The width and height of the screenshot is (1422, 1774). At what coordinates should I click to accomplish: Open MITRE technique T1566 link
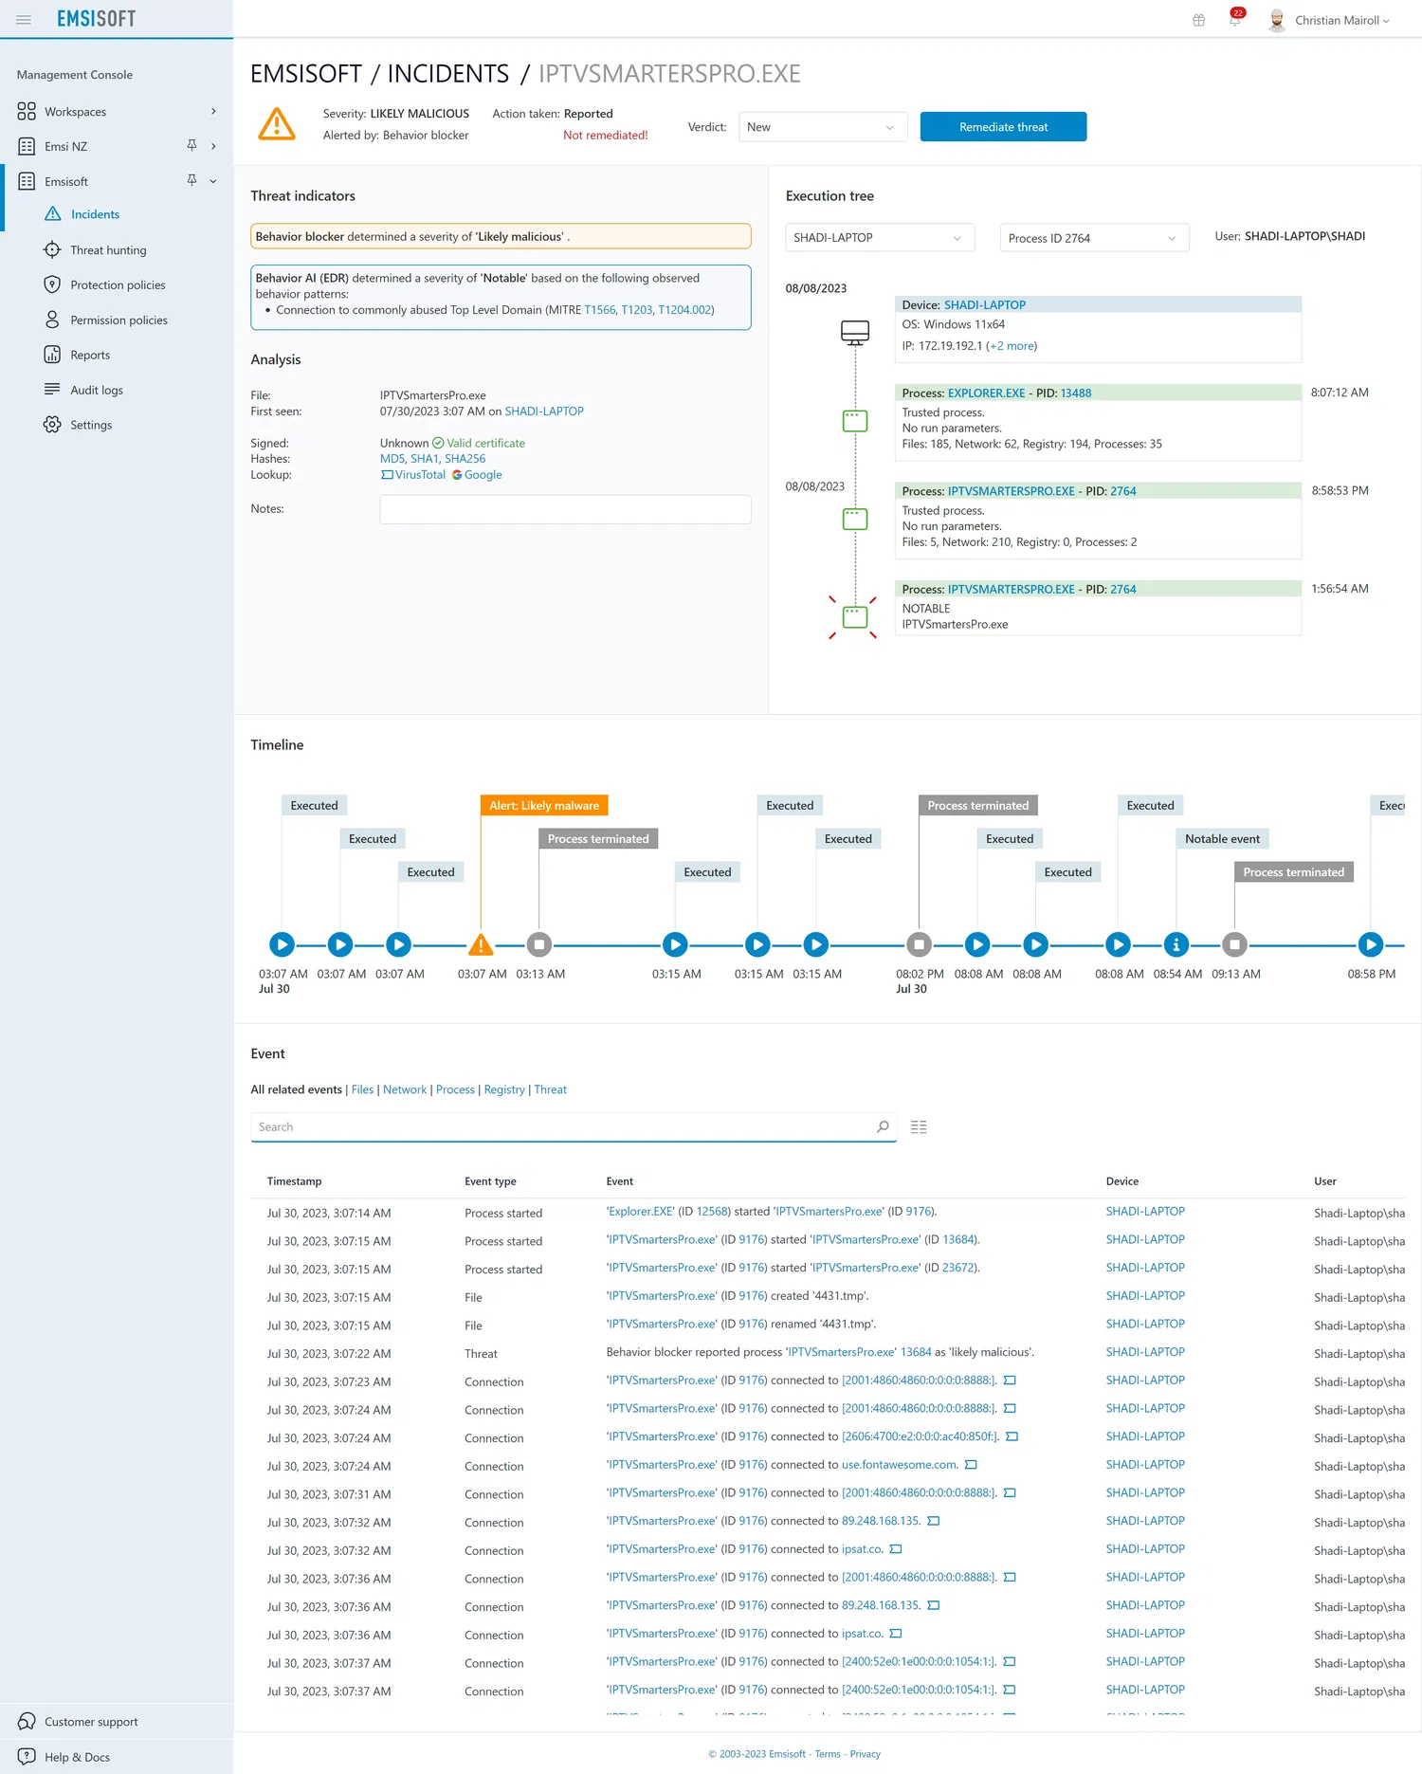point(599,310)
